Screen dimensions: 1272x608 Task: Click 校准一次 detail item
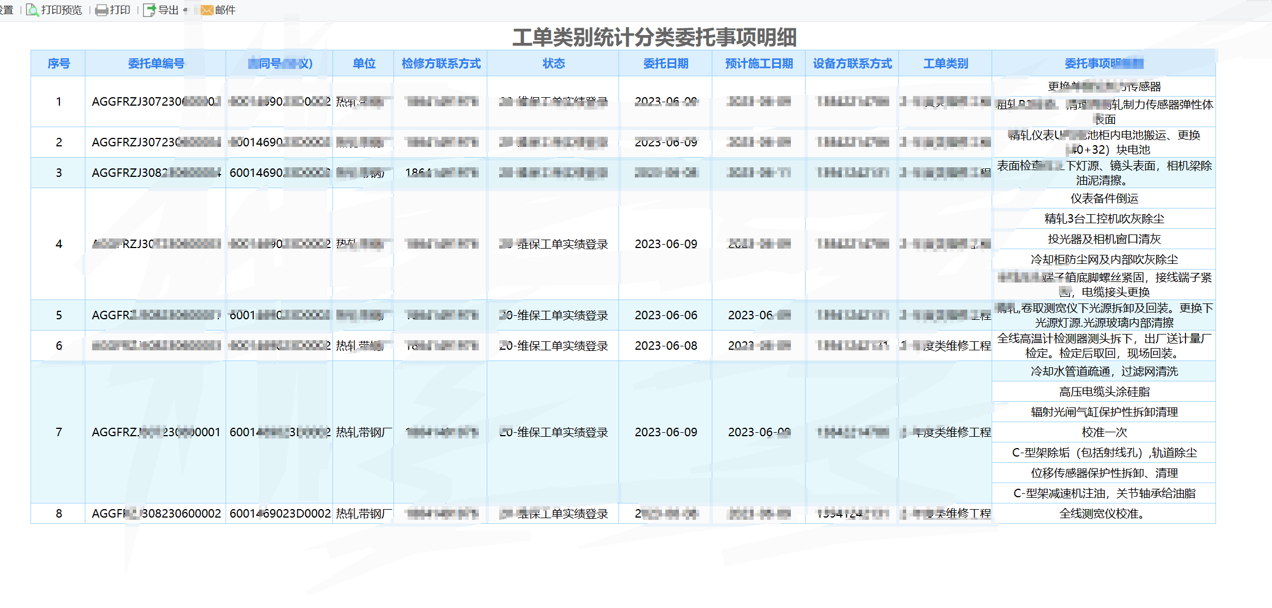click(1104, 432)
